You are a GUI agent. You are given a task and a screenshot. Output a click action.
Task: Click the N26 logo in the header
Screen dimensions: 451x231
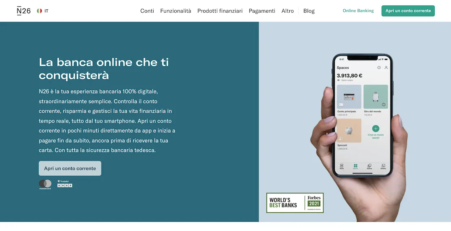tap(24, 11)
